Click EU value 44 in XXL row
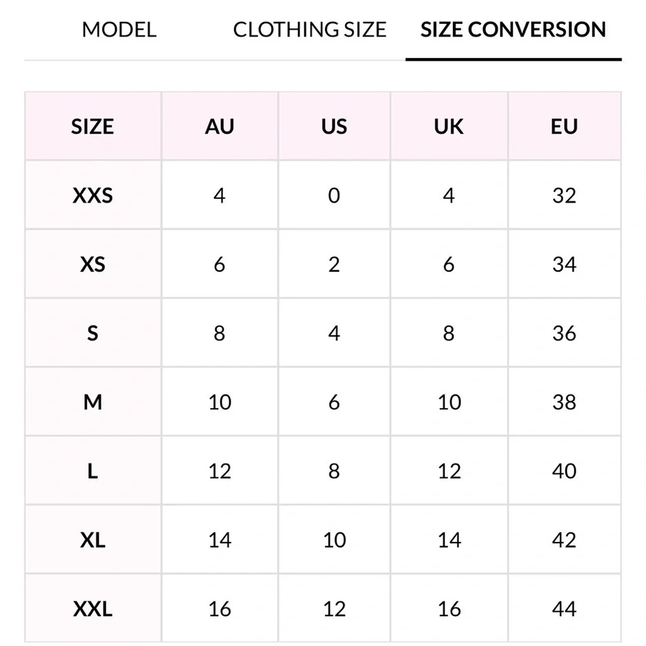 pyautogui.click(x=564, y=609)
